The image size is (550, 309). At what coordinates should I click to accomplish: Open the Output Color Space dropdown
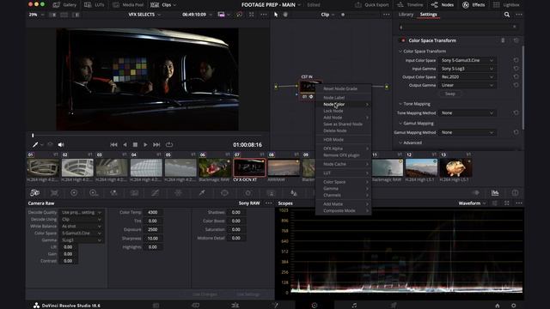pyautogui.click(x=467, y=76)
